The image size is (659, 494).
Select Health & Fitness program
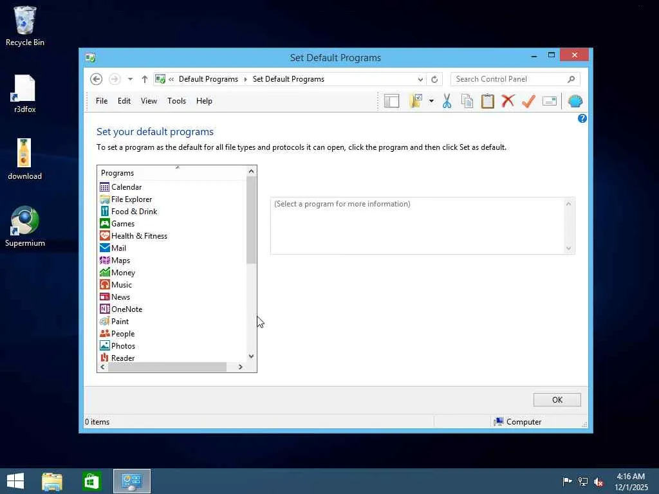tap(139, 235)
